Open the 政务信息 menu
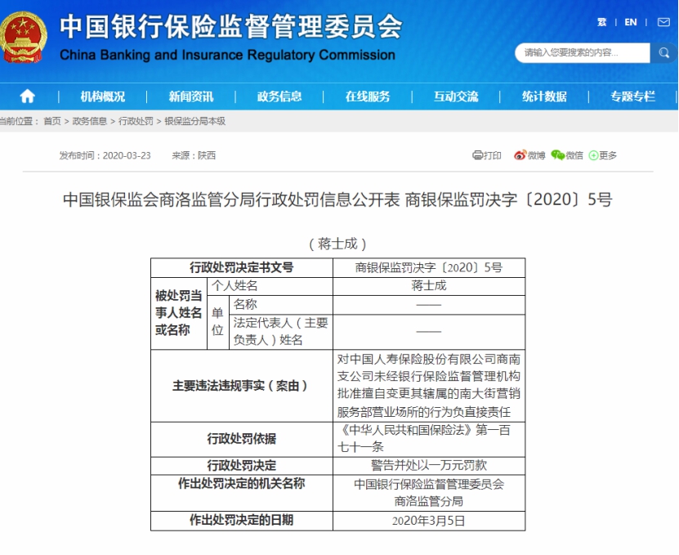Screen dimensions: 679x555 [279, 96]
